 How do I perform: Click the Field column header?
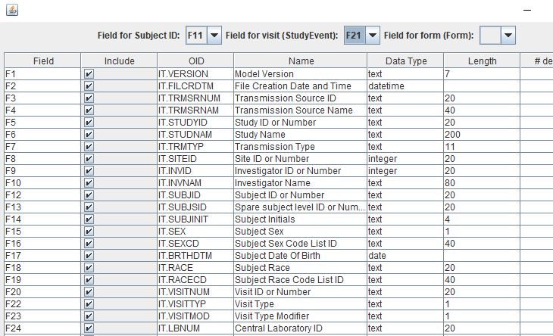point(43,61)
